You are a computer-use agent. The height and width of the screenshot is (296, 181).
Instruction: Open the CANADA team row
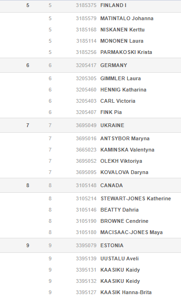click(90, 185)
